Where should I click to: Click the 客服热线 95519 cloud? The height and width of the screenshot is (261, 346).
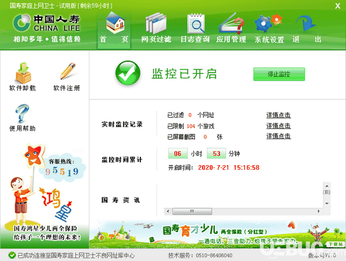[x=62, y=167]
